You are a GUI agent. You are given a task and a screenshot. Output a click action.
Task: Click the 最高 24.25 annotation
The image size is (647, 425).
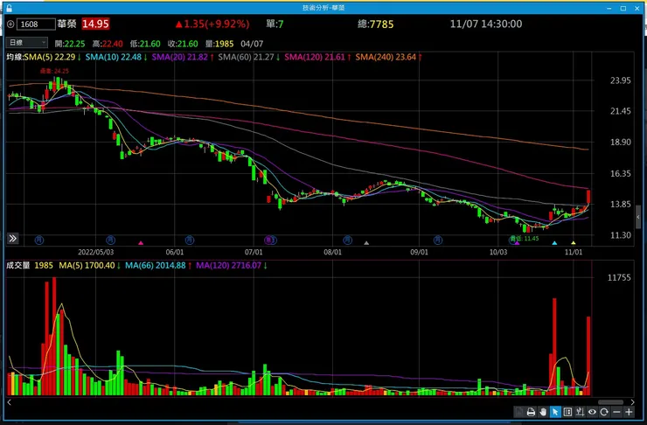coord(54,71)
